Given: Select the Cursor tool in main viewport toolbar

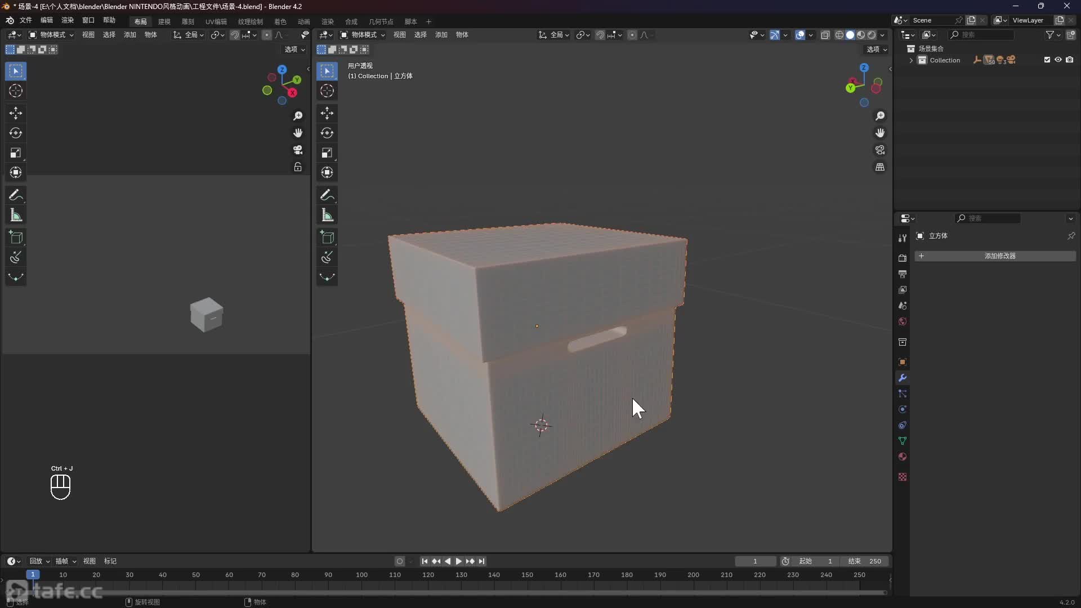Looking at the screenshot, I should pos(327,91).
